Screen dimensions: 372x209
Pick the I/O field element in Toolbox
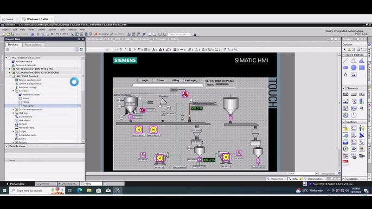(x=345, y=94)
